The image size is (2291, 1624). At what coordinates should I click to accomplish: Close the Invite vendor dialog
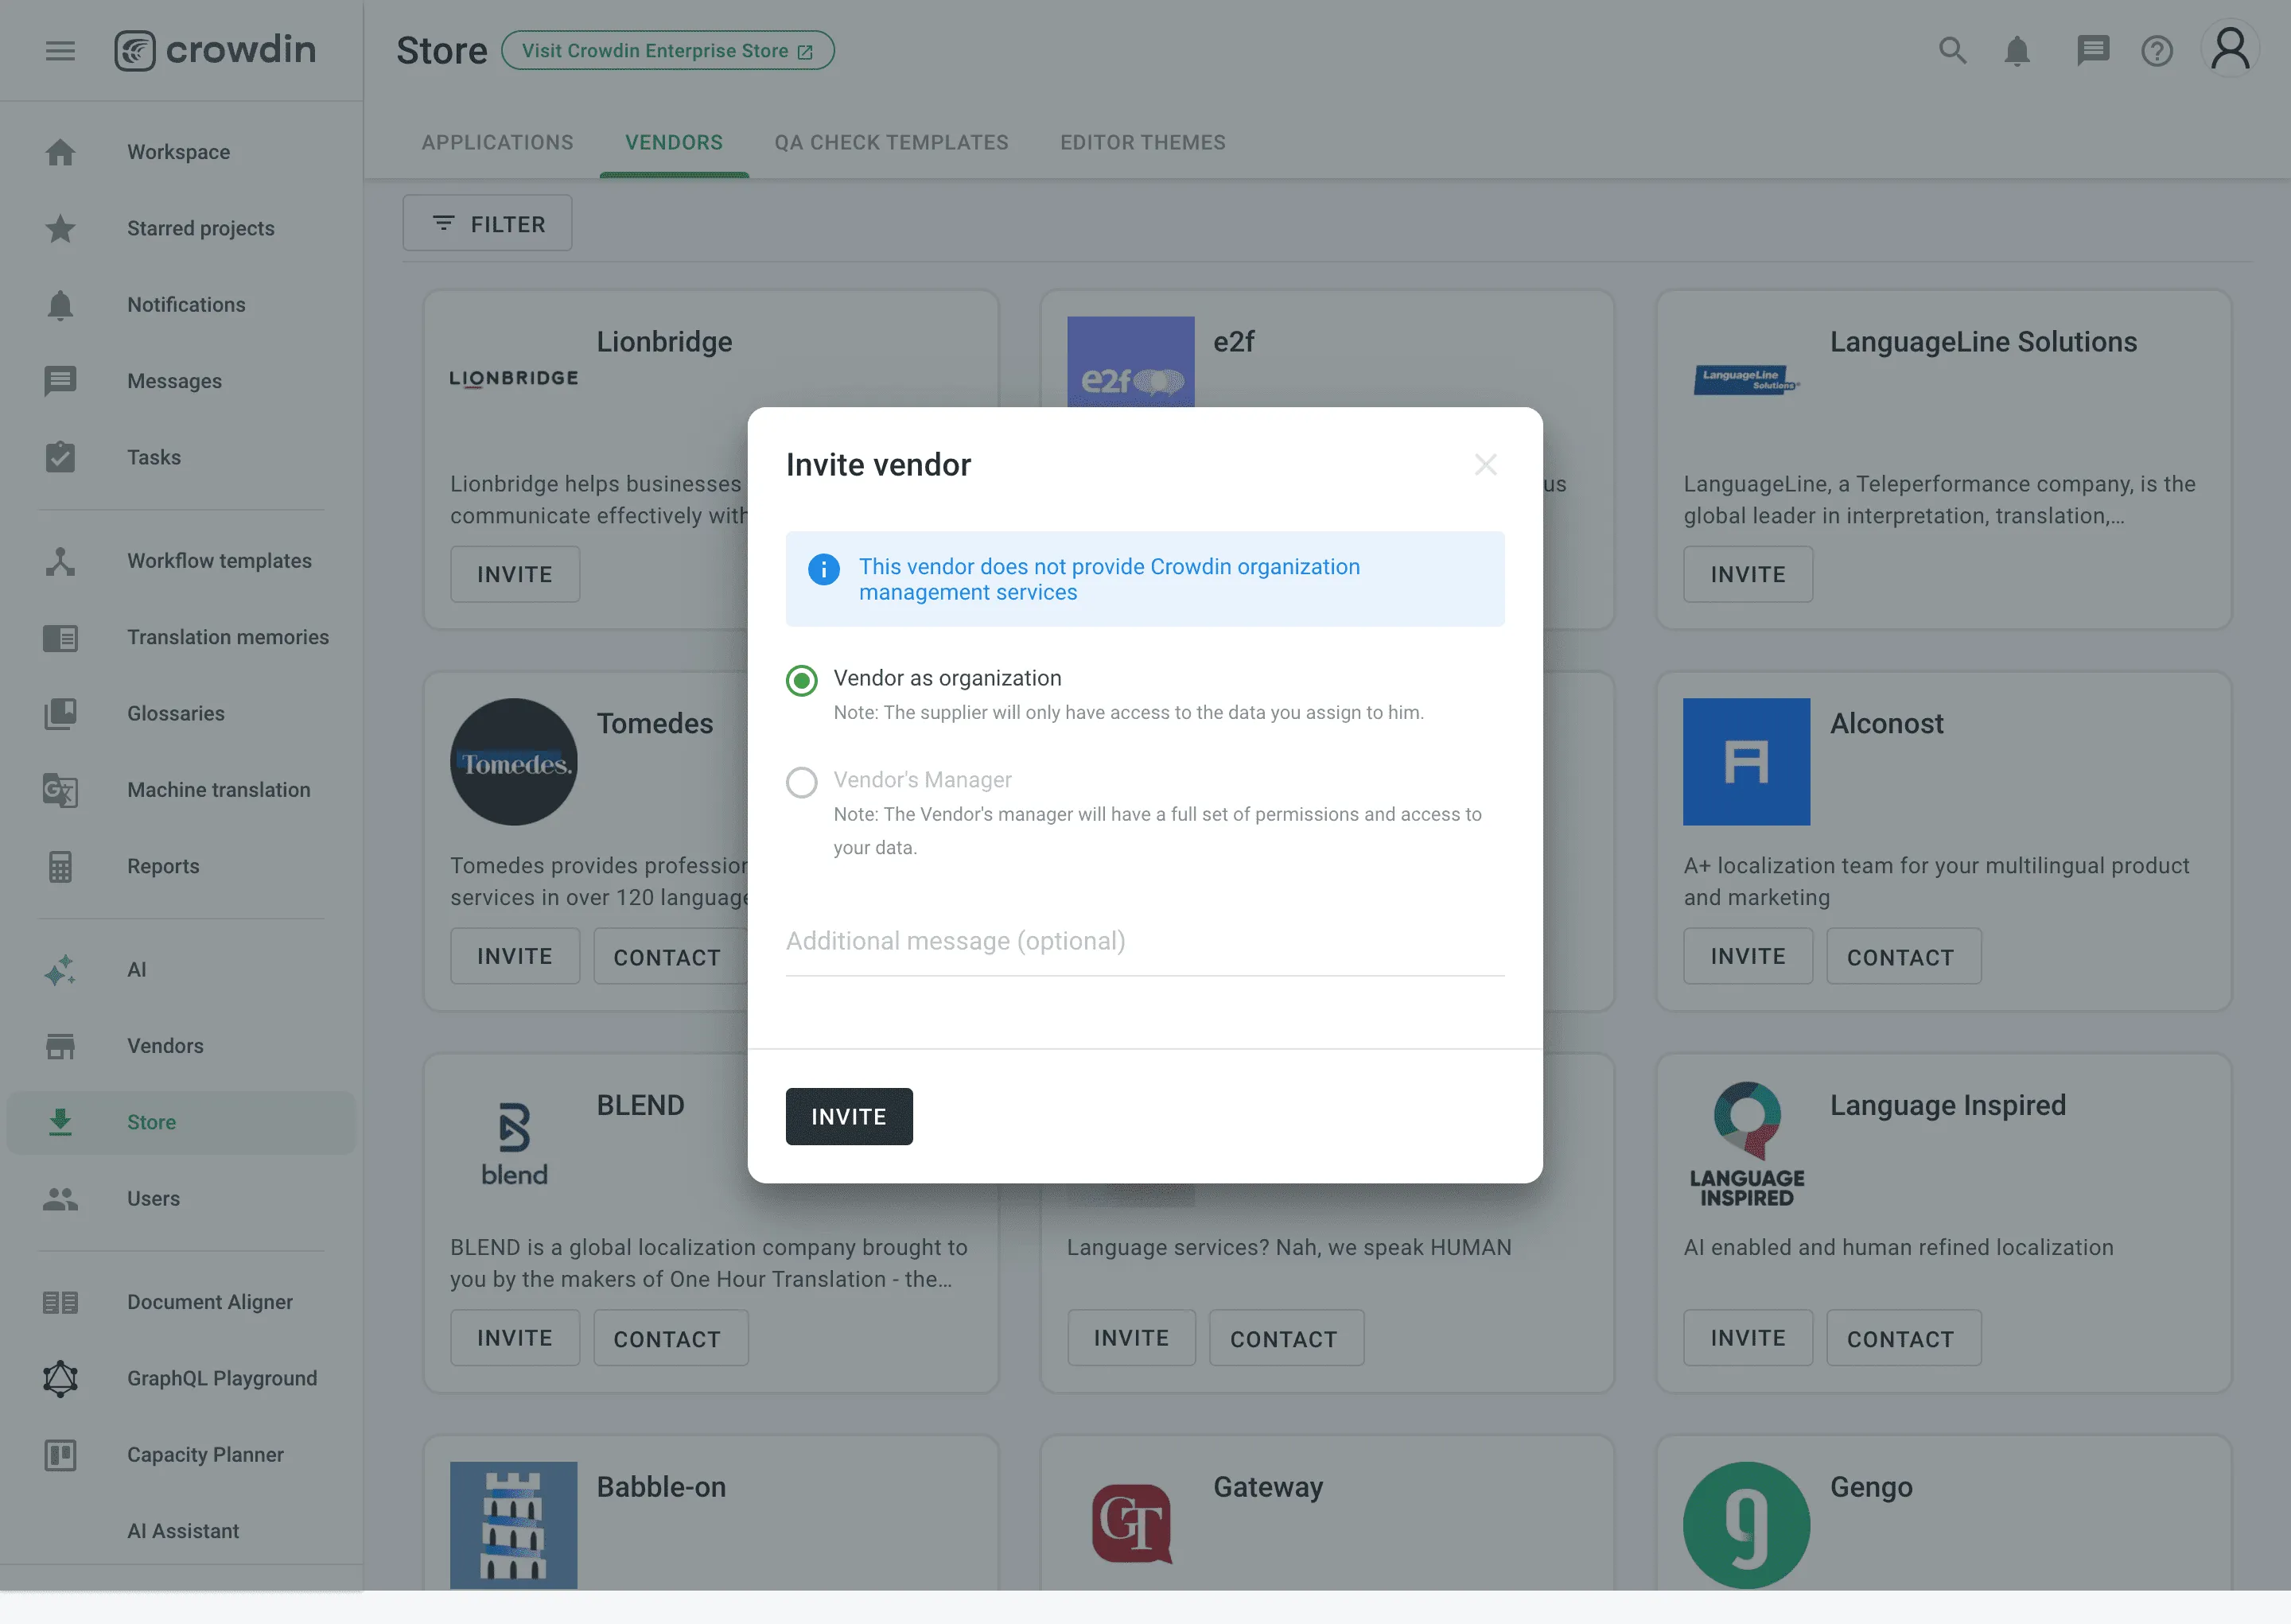point(1486,464)
